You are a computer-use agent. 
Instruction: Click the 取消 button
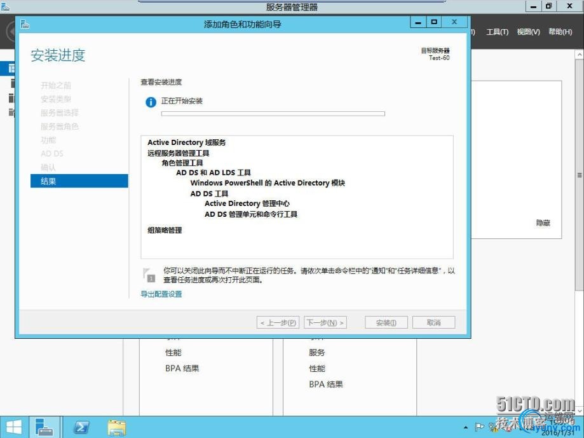[433, 322]
